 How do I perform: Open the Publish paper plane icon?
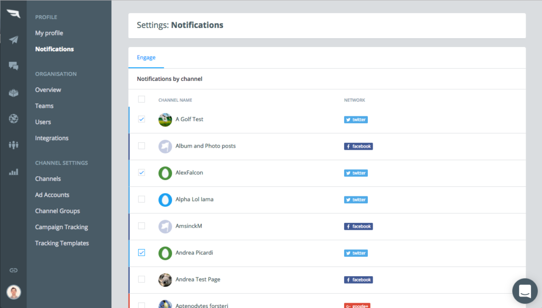13,40
